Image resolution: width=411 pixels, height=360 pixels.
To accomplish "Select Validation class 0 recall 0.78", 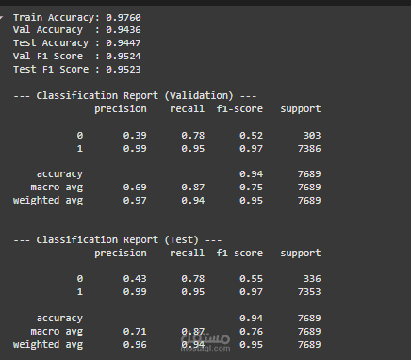I will tap(193, 136).
